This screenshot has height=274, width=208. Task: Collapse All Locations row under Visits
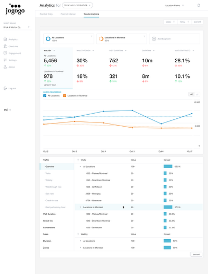point(81,167)
